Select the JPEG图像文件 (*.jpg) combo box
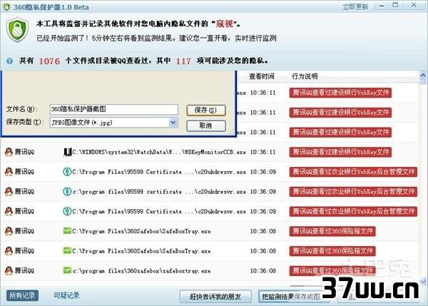 point(114,123)
